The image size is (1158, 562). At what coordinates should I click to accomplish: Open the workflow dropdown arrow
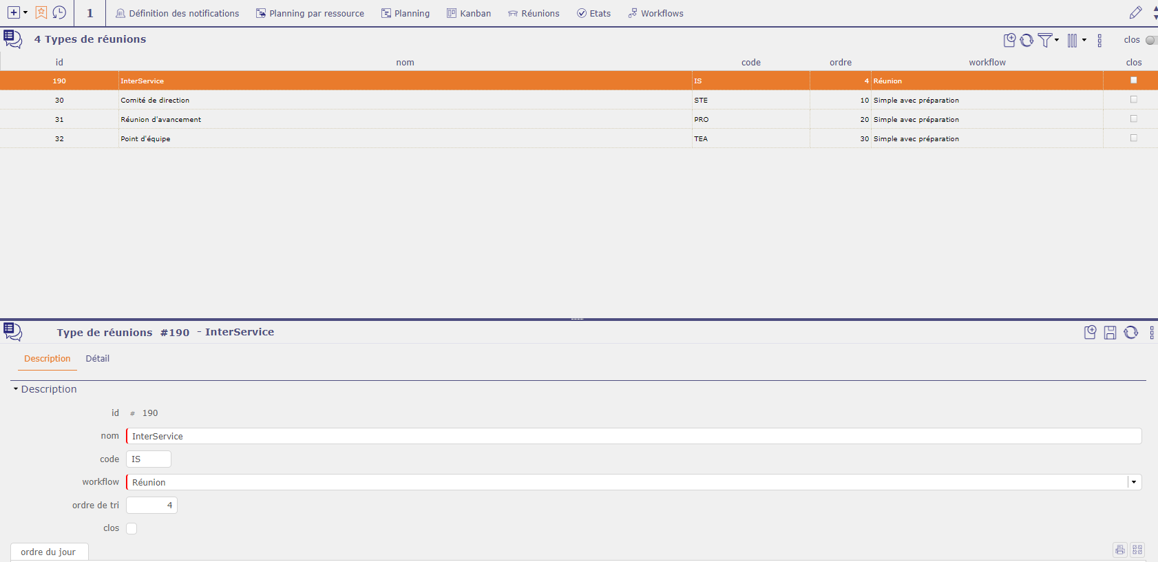point(1134,482)
